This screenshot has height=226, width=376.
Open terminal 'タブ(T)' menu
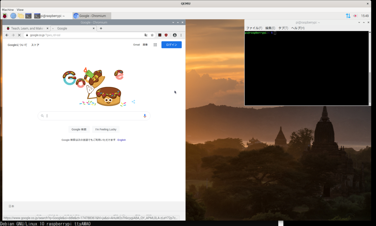[x=283, y=28]
